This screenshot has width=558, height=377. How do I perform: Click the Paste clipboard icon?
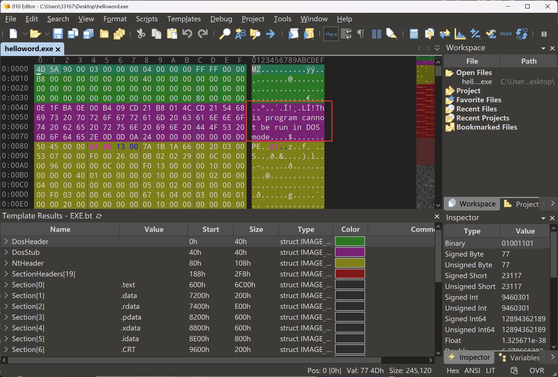click(172, 34)
